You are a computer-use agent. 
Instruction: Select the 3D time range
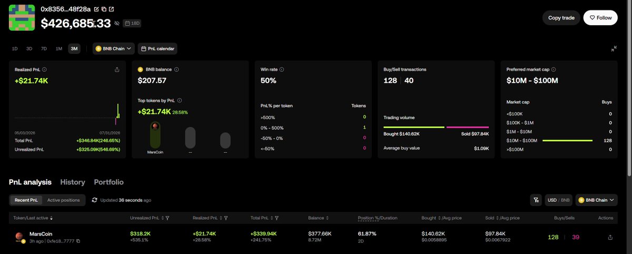[x=29, y=48]
